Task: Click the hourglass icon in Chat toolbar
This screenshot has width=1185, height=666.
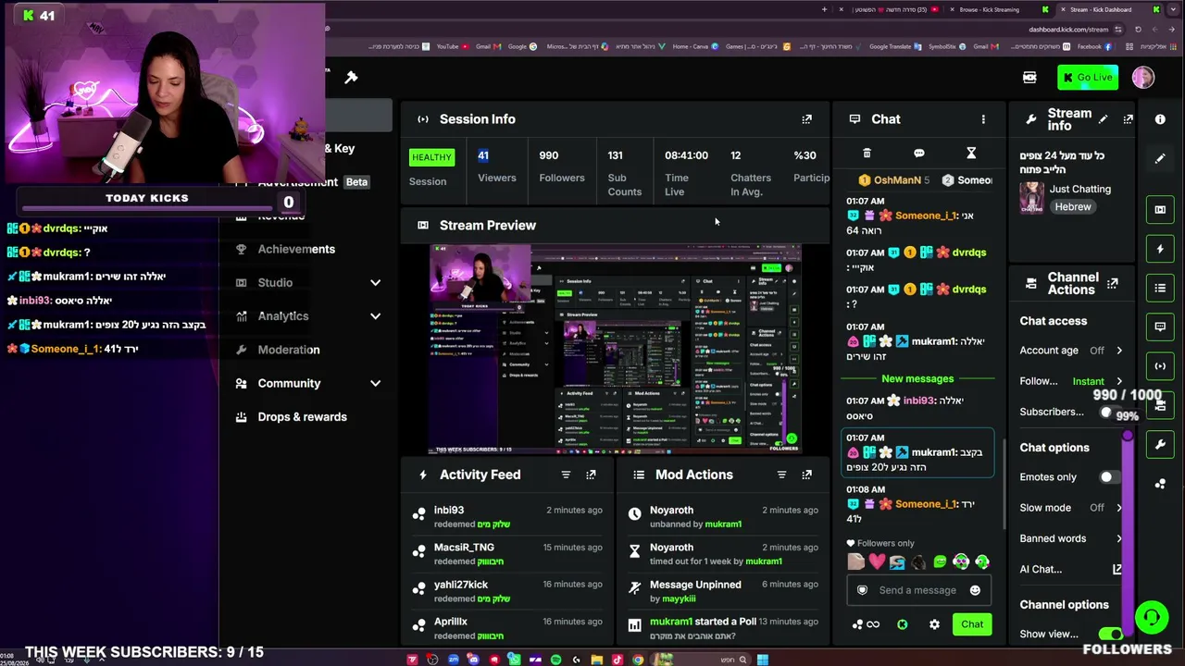Action: [971, 154]
